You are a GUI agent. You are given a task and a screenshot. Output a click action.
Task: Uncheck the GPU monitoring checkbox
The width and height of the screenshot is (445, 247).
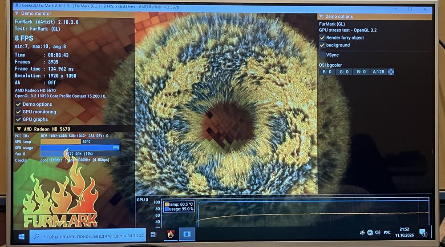(18, 112)
